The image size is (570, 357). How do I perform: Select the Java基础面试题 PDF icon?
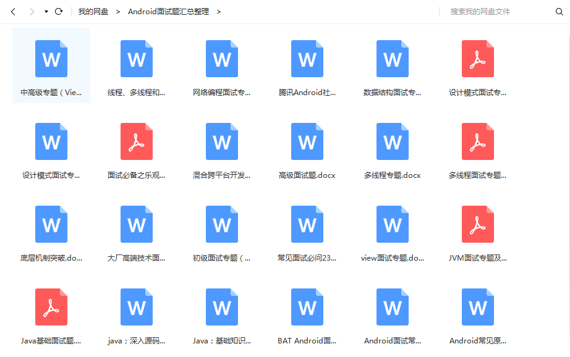point(51,307)
